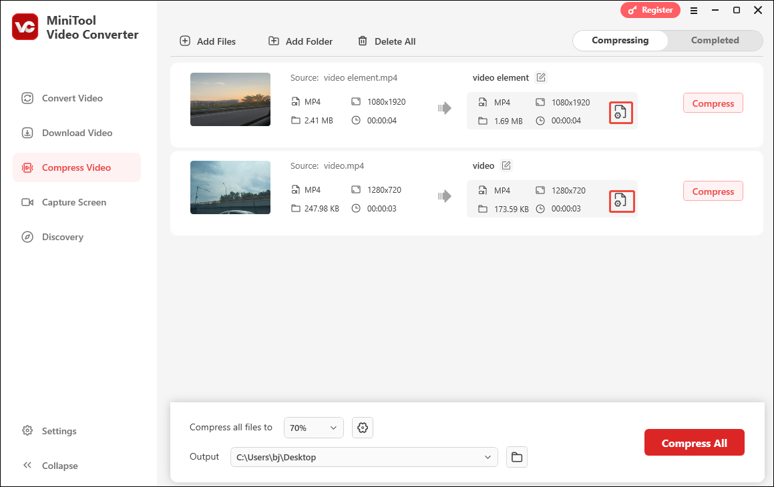The width and height of the screenshot is (774, 487).
Task: Click source duration '00:00:03'
Action: [381, 209]
